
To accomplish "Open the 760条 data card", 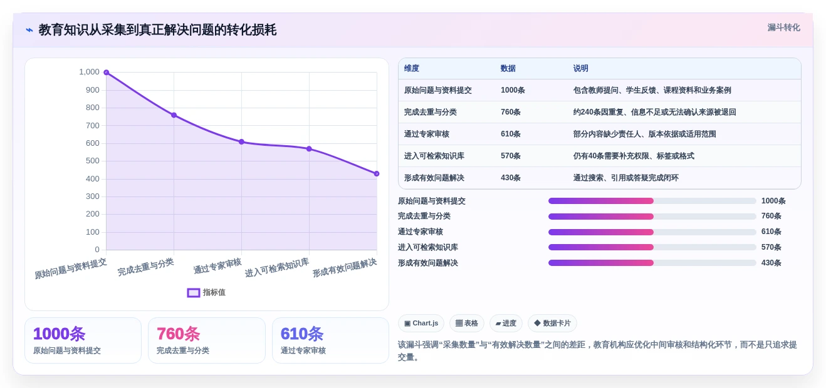I will tap(207, 340).
